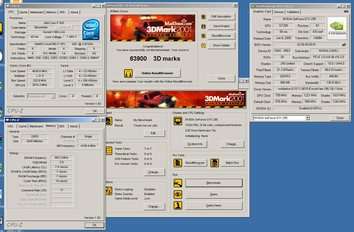354x232 pixels.
Task: Click the Batch Run icon in Pro Tools
Action: click(215, 163)
